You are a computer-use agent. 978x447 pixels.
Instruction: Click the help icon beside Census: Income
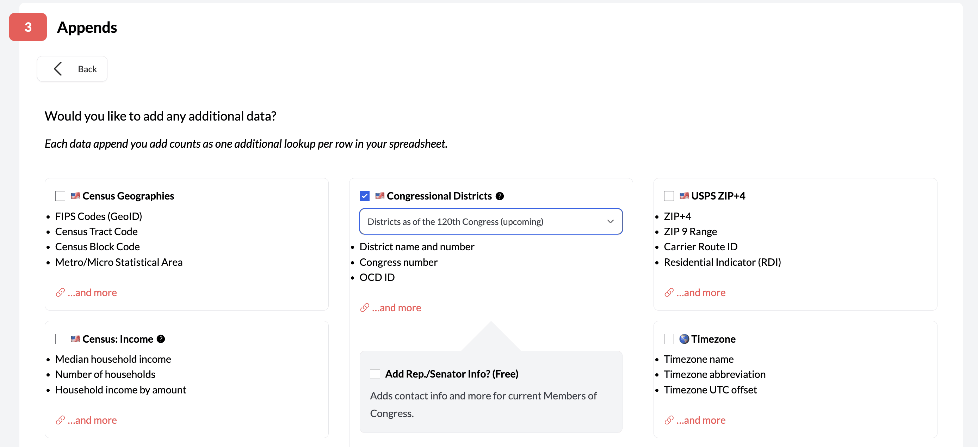click(x=161, y=339)
